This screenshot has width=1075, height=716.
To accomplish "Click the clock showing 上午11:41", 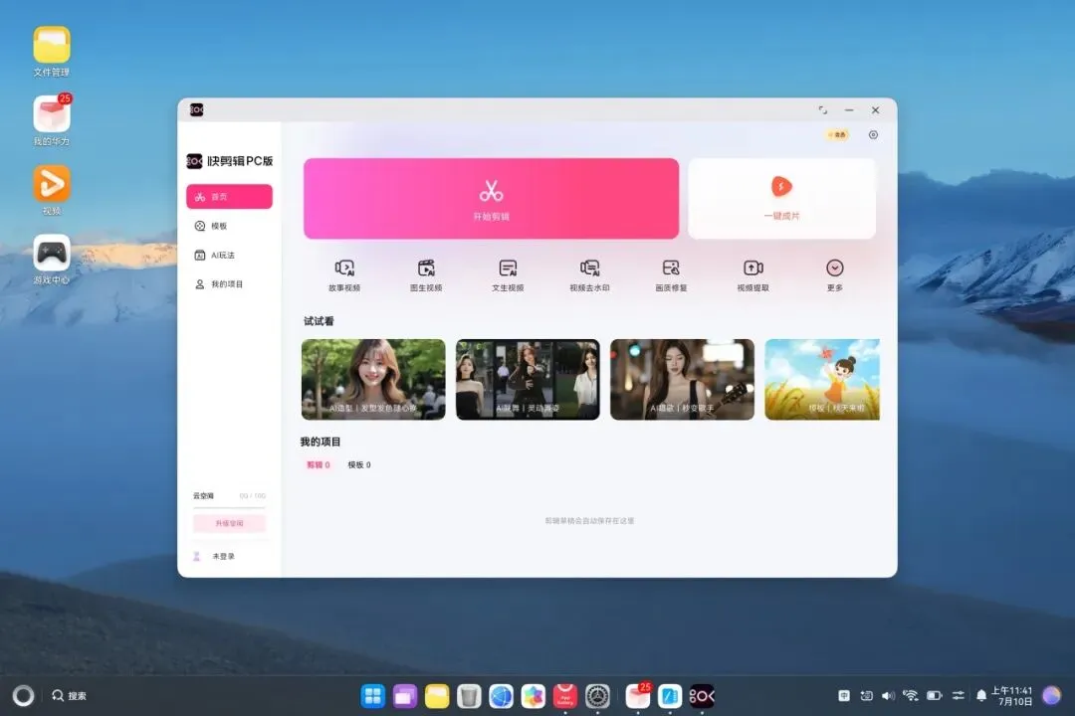I will [x=1011, y=696].
